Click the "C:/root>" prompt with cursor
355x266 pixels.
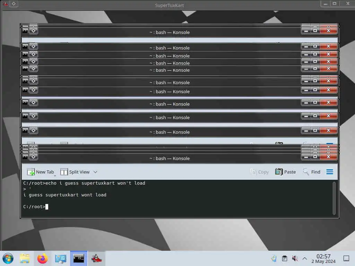point(36,207)
